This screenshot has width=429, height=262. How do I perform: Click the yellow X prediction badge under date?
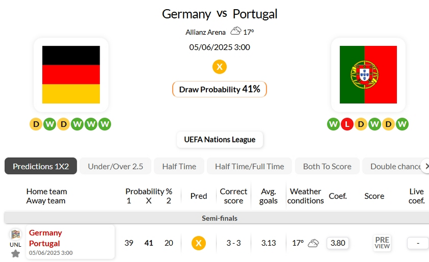coord(220,67)
